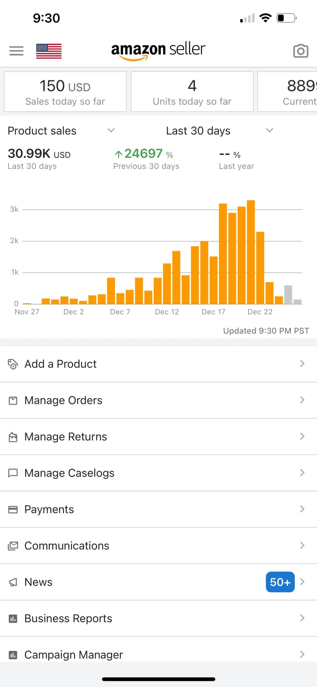Image resolution: width=317 pixels, height=687 pixels.
Task: Tap the Add a Product tag icon
Action: click(x=13, y=364)
